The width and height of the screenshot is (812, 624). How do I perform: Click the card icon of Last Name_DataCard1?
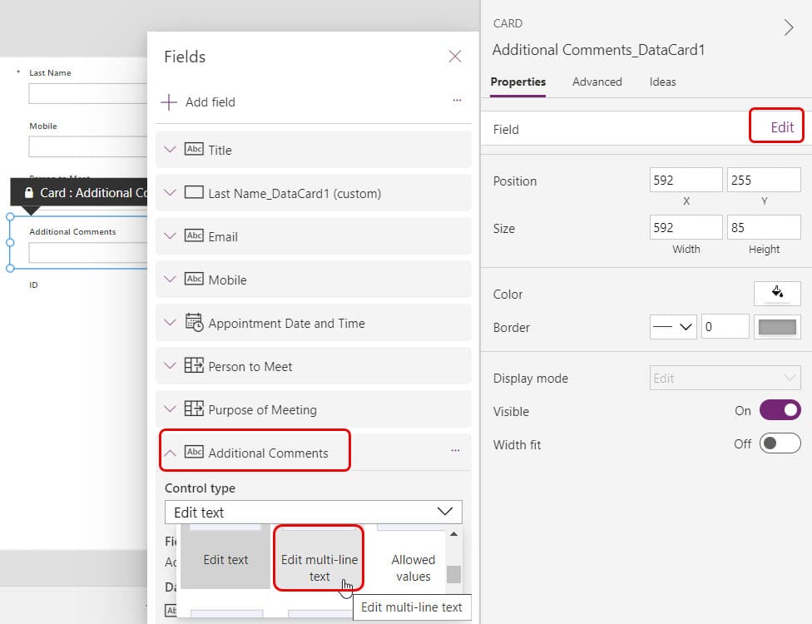pyautogui.click(x=194, y=193)
